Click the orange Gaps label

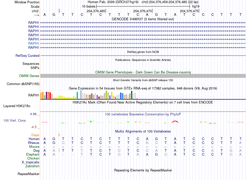click(x=35, y=135)
